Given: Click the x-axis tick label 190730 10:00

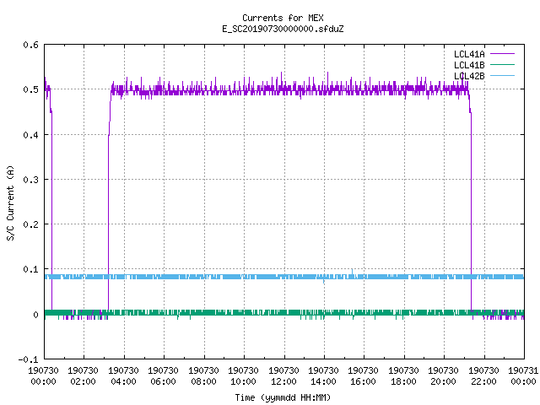Looking at the screenshot, I should [x=243, y=375].
